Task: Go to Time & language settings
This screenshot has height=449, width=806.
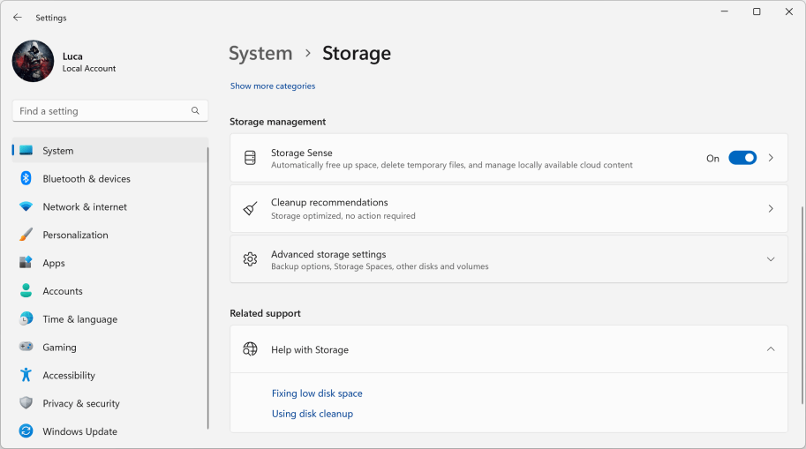Action: pos(79,319)
